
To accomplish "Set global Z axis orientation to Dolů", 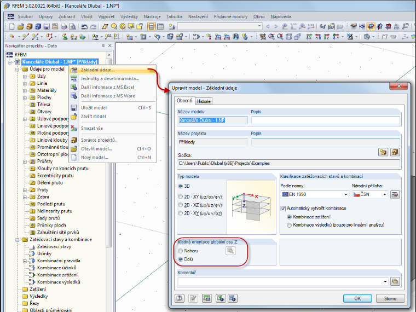I will (181, 259).
